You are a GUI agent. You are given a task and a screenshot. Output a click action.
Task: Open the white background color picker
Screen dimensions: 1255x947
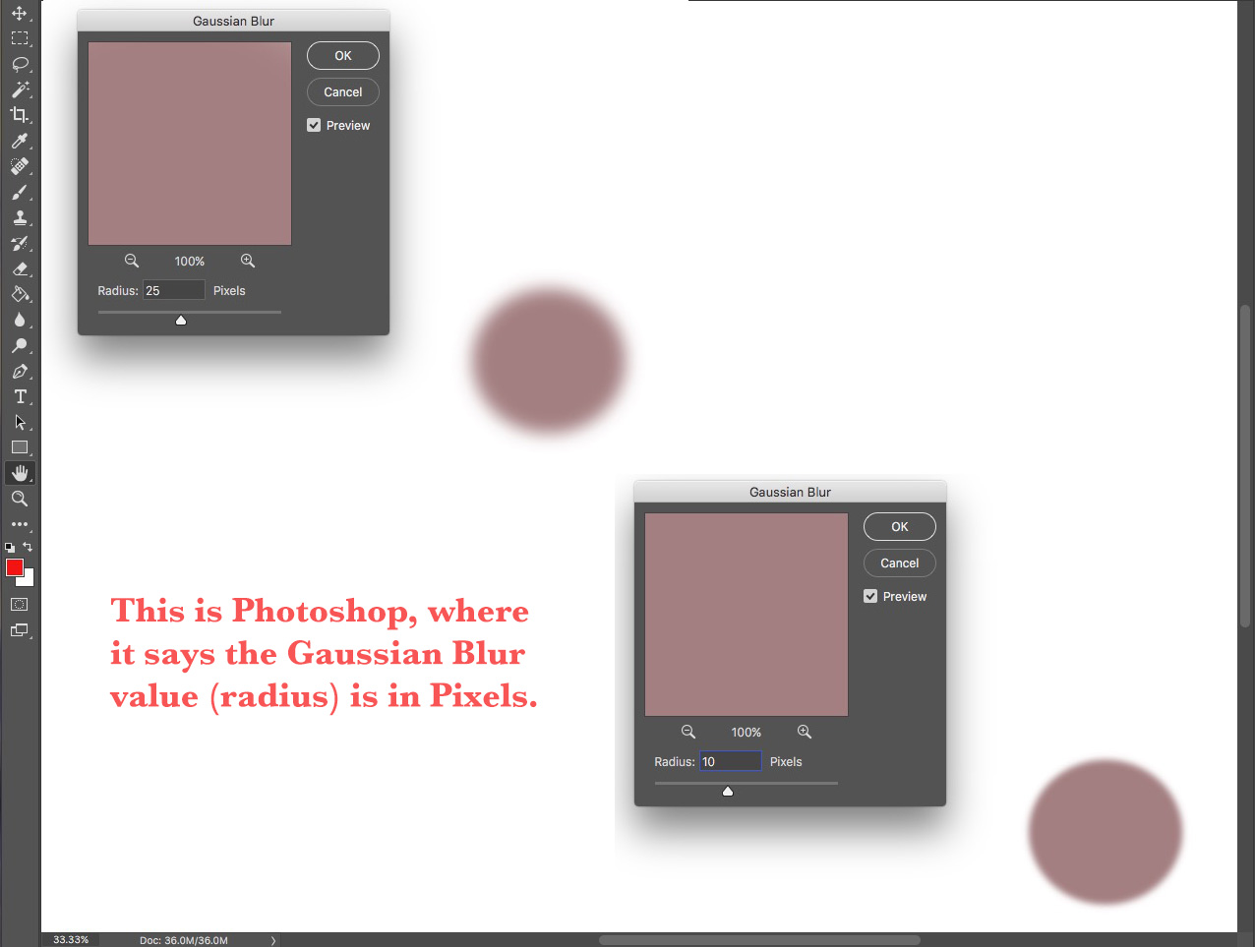[29, 580]
